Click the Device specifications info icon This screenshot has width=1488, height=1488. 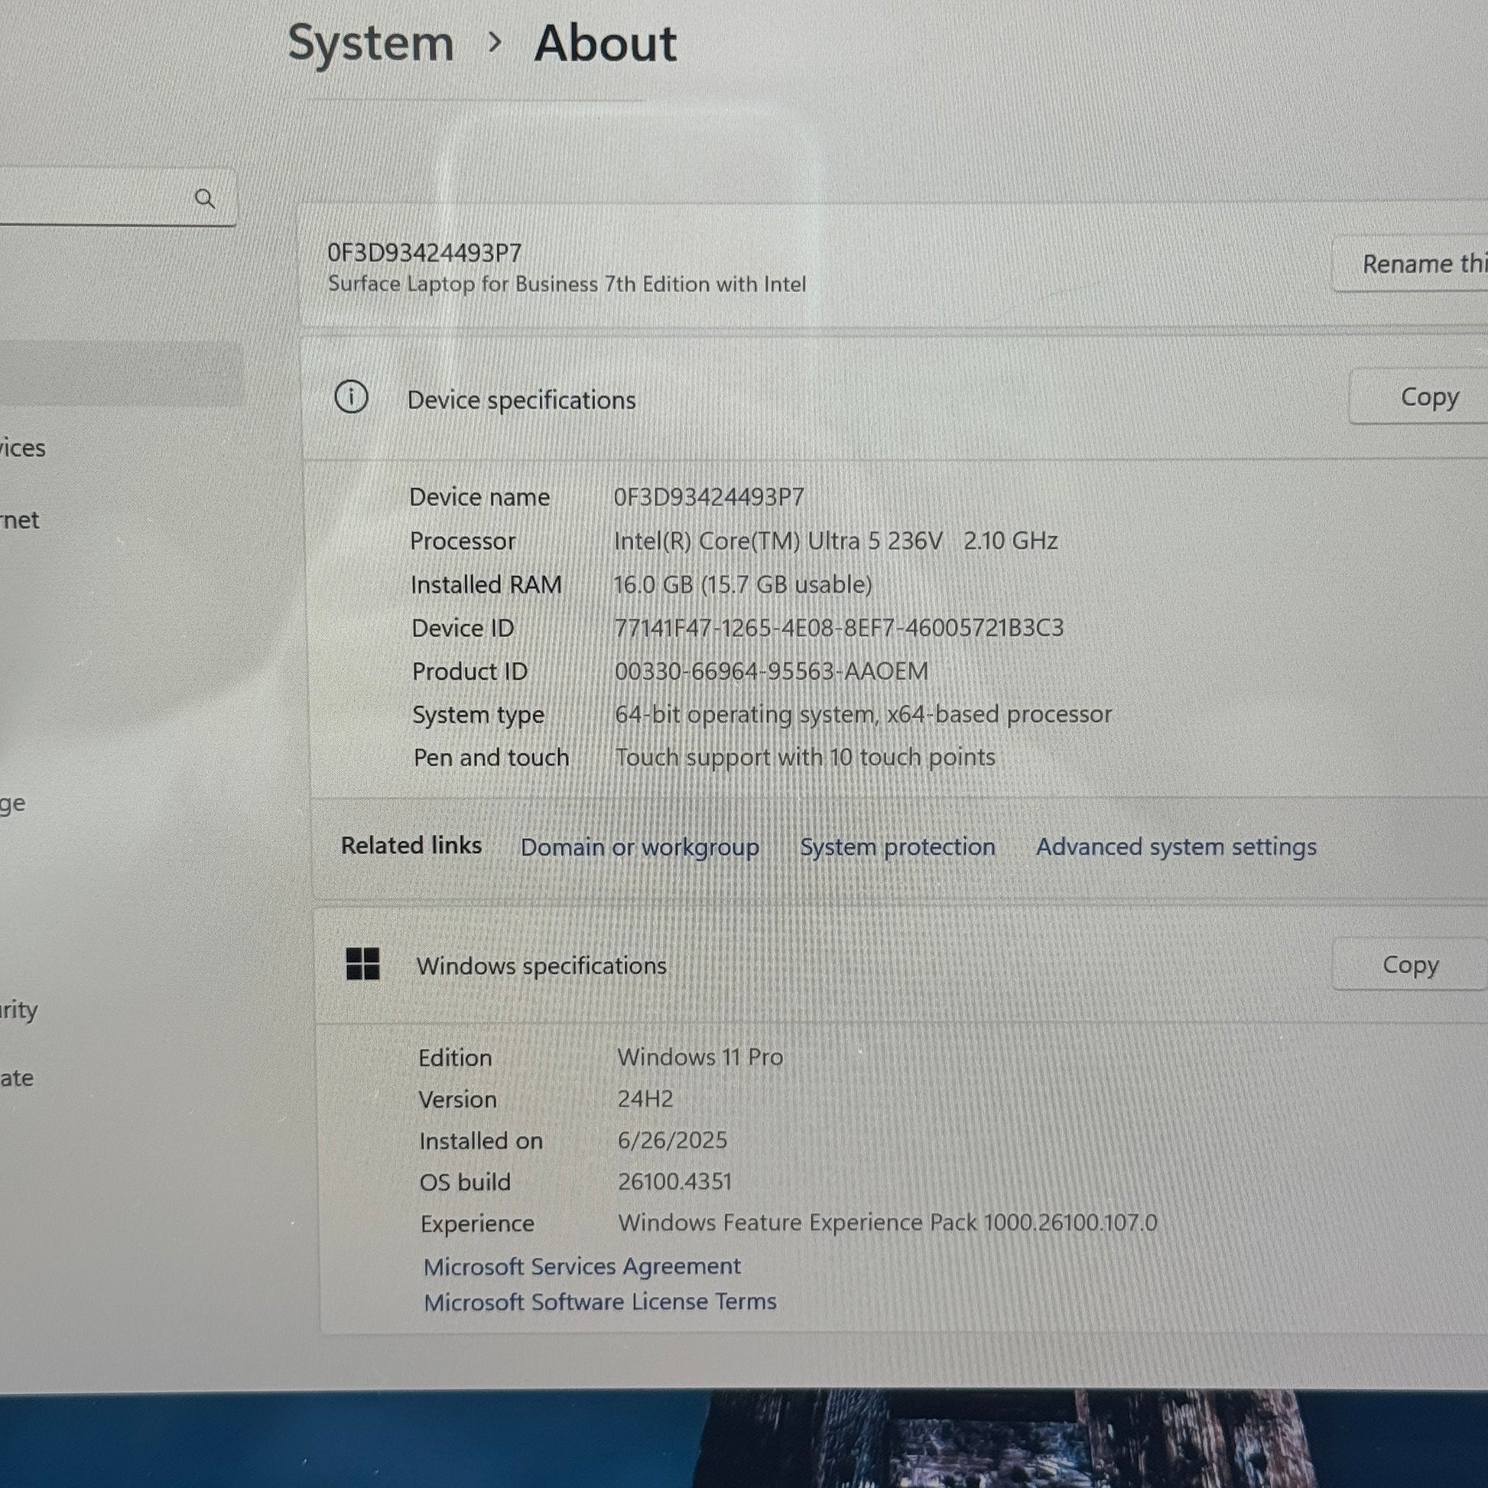[351, 398]
